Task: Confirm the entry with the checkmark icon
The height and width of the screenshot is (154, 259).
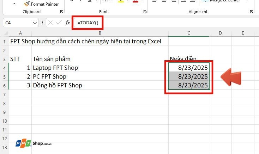Action: point(59,23)
